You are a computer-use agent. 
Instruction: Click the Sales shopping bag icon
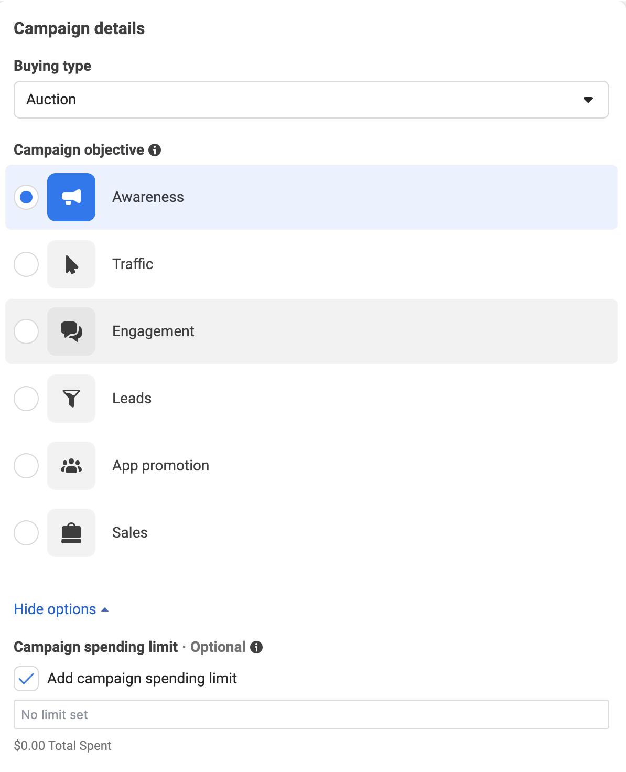point(71,533)
